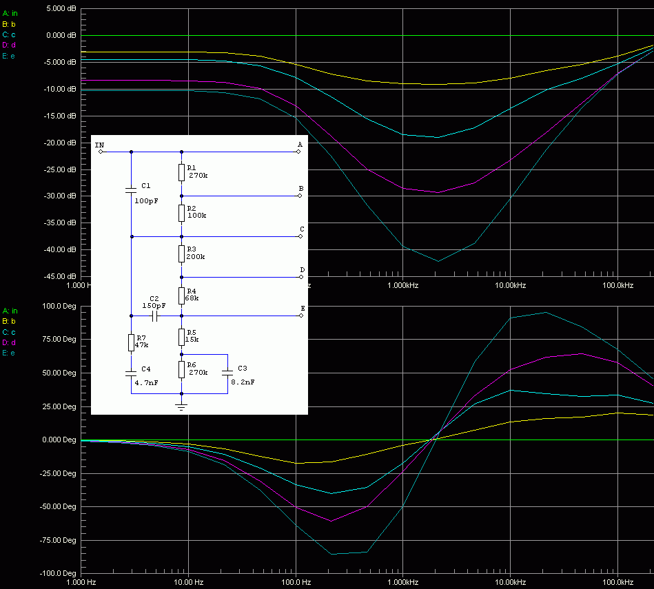Choose the "D: d" legend entry of the phase plot
This screenshot has height=589, width=654.
9,342
